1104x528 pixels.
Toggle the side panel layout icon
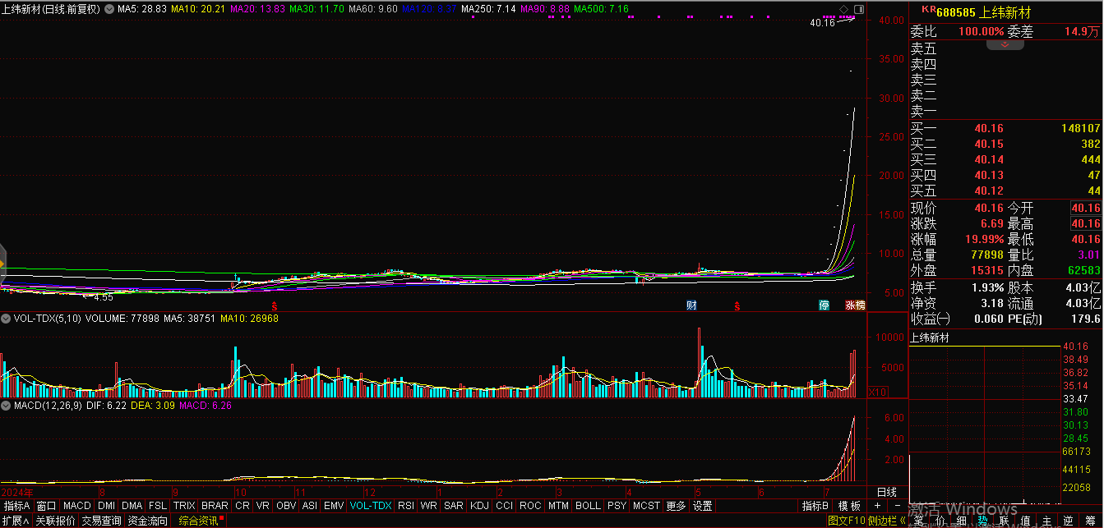[858, 9]
